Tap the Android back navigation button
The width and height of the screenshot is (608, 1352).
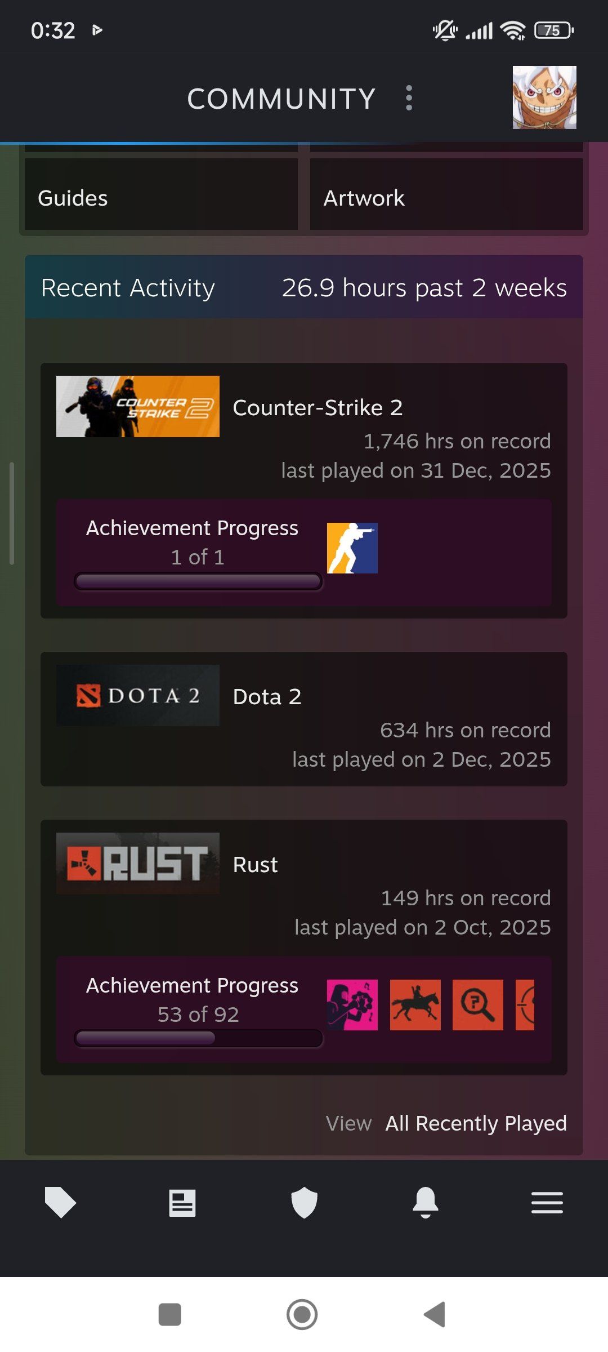tap(435, 1315)
